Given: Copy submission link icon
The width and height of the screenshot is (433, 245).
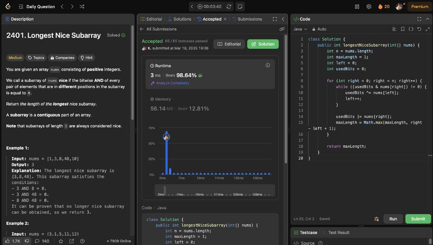Looking at the screenshot, I should pos(282,29).
